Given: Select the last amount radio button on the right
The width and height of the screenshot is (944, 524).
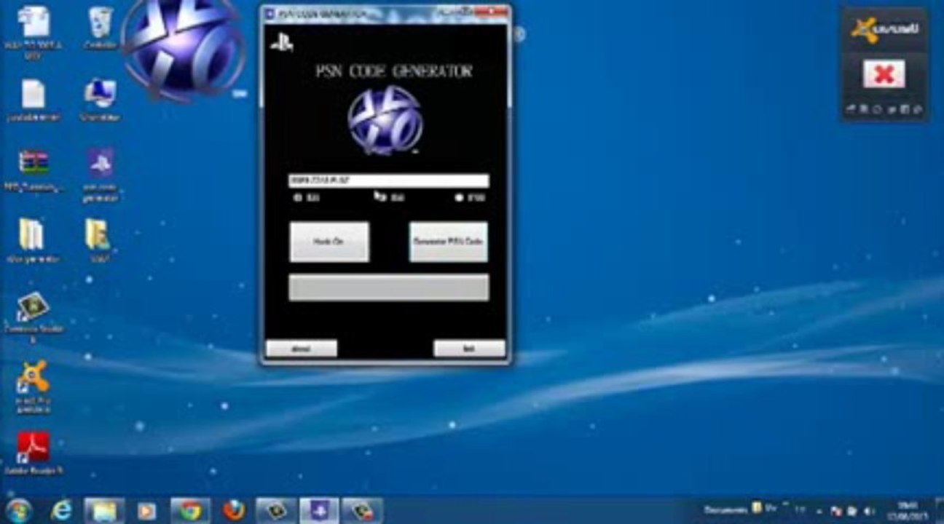Looking at the screenshot, I should pyautogui.click(x=459, y=197).
